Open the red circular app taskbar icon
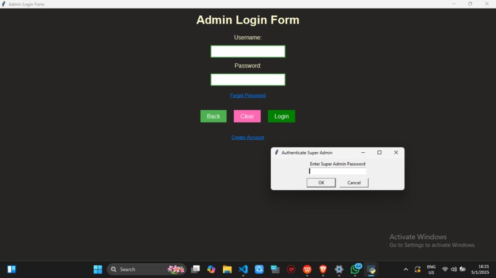 coord(291,269)
